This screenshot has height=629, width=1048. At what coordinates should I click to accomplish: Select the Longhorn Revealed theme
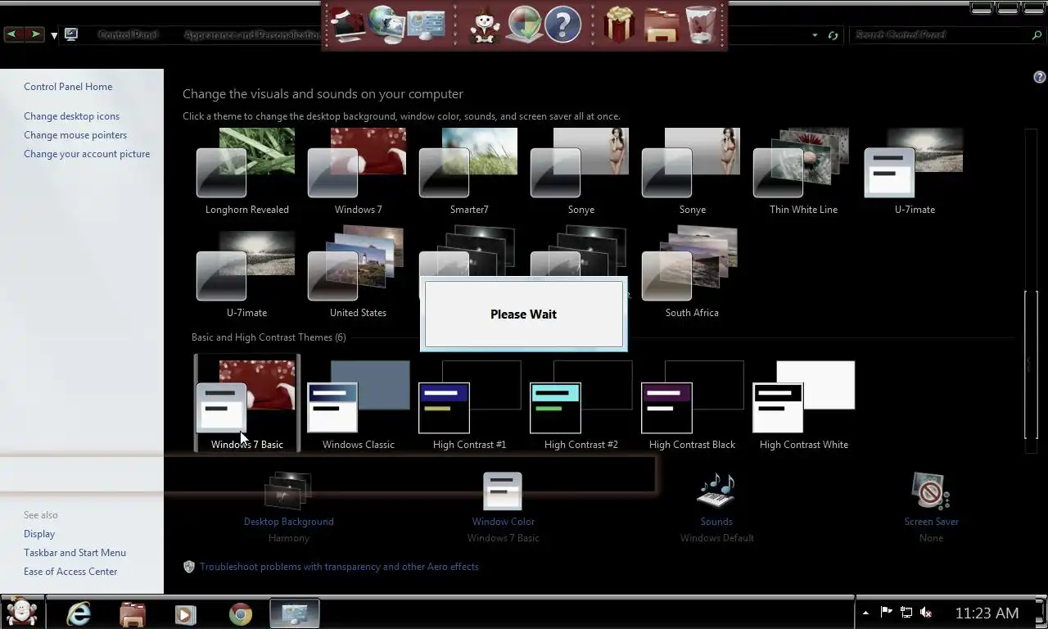point(246,171)
